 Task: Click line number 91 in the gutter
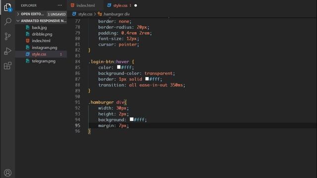tap(78, 102)
